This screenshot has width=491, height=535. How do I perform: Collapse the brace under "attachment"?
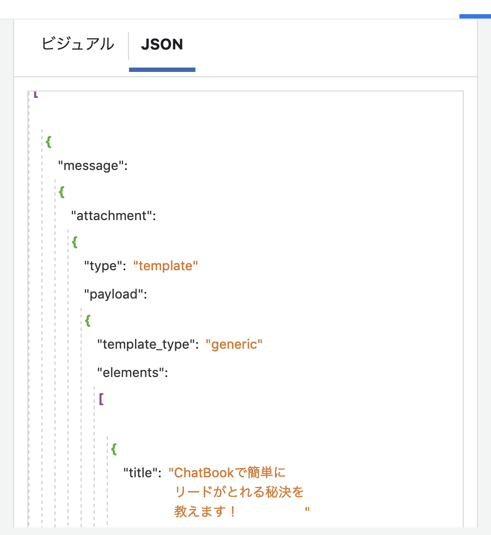75,242
